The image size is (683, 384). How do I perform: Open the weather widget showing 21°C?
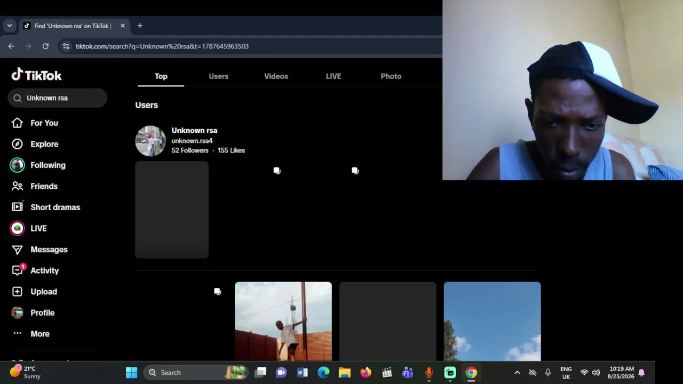click(26, 372)
